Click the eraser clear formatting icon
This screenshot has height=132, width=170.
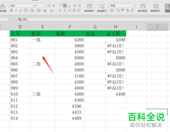[52, 10]
